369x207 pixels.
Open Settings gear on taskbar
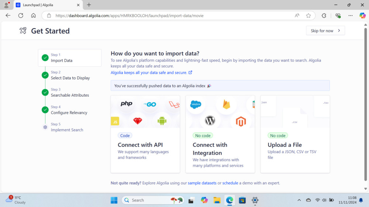255,200
